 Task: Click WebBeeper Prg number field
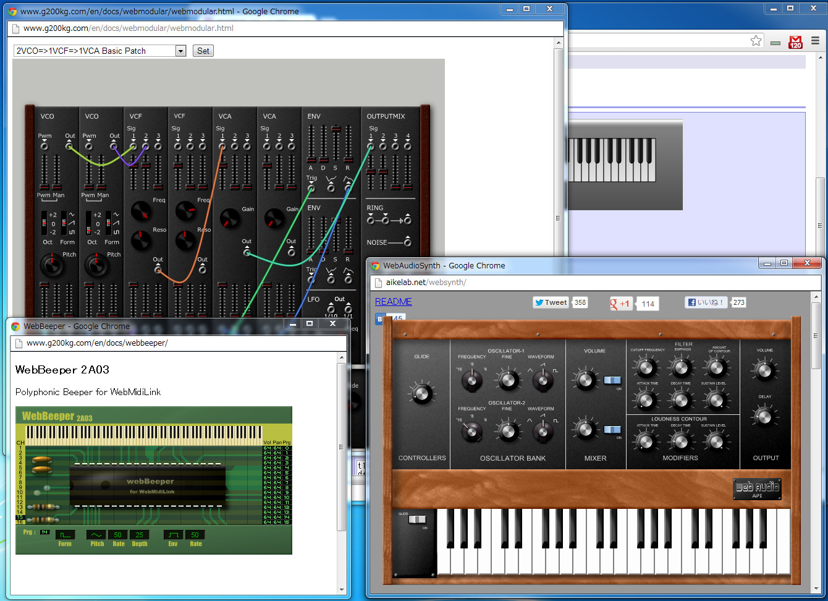coord(44,532)
